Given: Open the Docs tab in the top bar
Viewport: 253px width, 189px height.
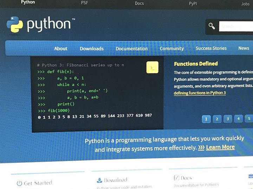Looking at the screenshot, I should [139, 4].
